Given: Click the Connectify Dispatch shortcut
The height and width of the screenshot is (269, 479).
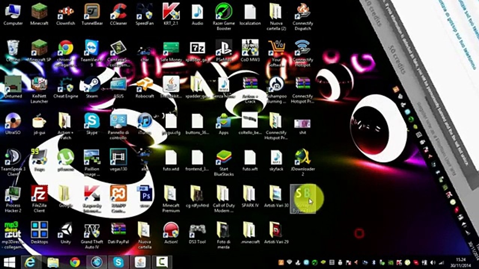Looking at the screenshot, I should pyautogui.click(x=302, y=17).
